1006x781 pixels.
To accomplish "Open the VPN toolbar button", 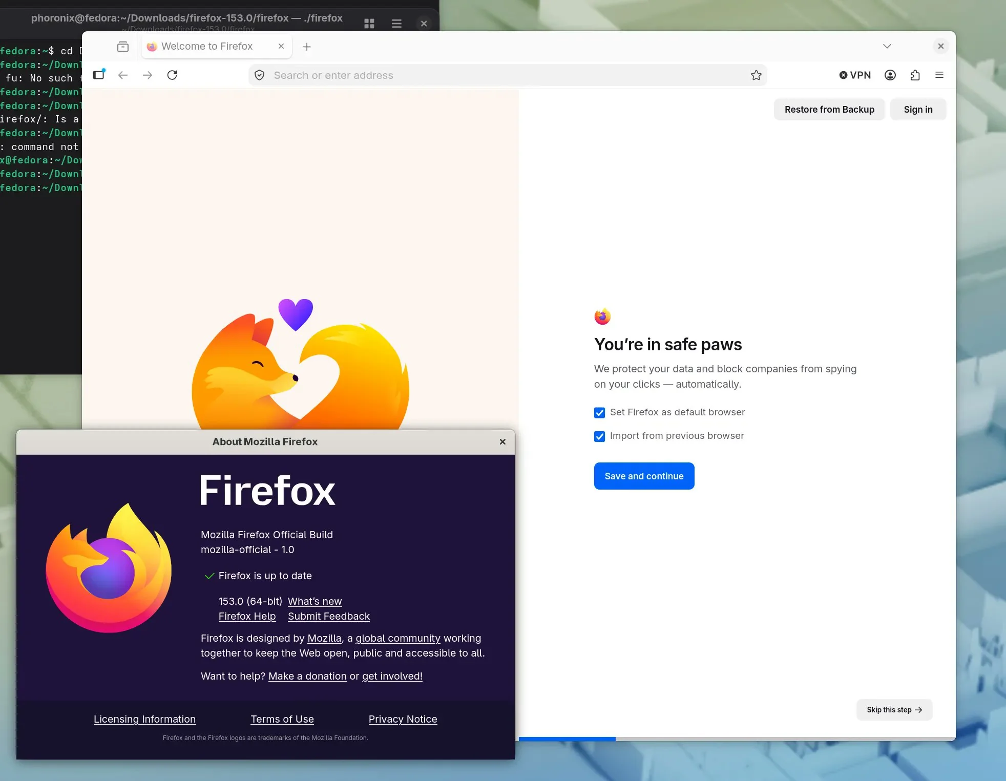I will [x=855, y=75].
